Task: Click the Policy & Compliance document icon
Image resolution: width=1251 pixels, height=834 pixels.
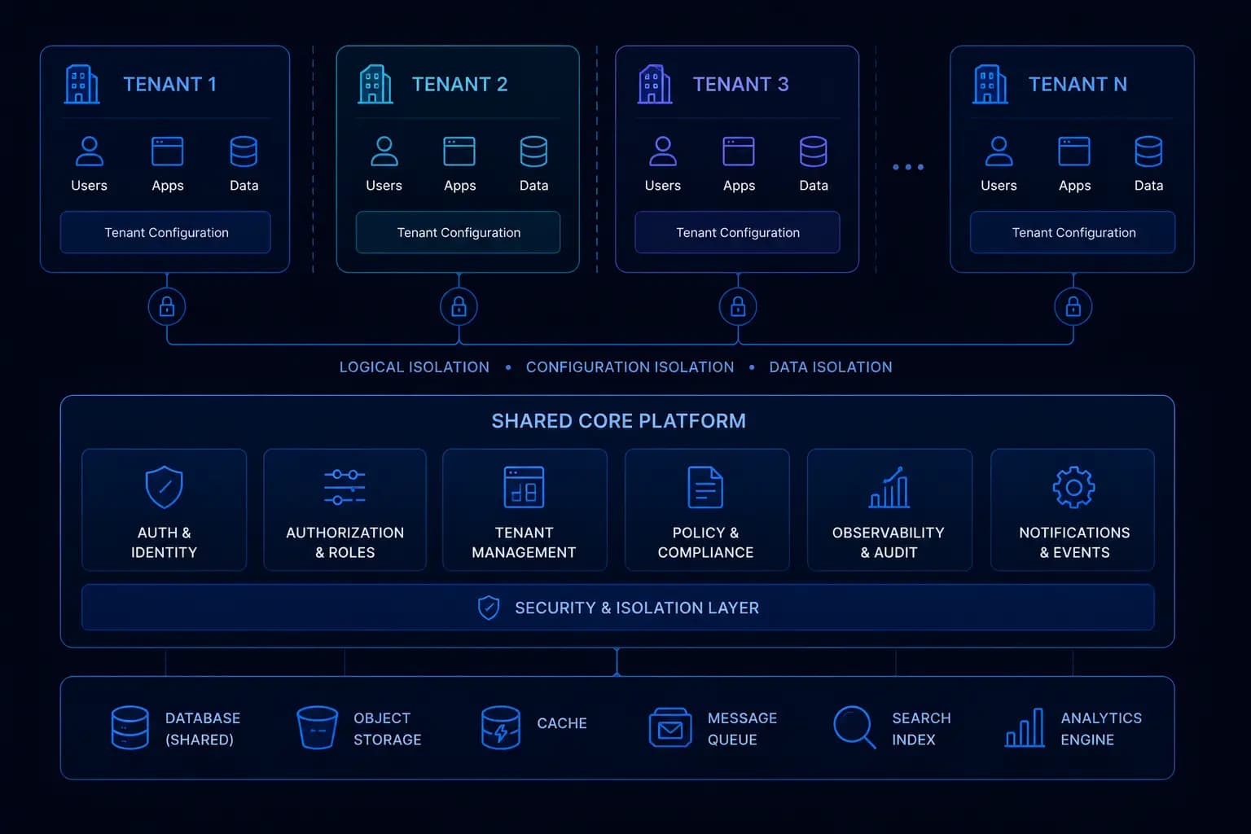Action: tap(705, 487)
